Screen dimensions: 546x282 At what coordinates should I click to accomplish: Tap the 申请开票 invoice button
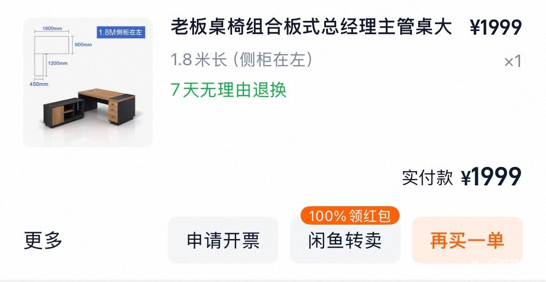[223, 240]
